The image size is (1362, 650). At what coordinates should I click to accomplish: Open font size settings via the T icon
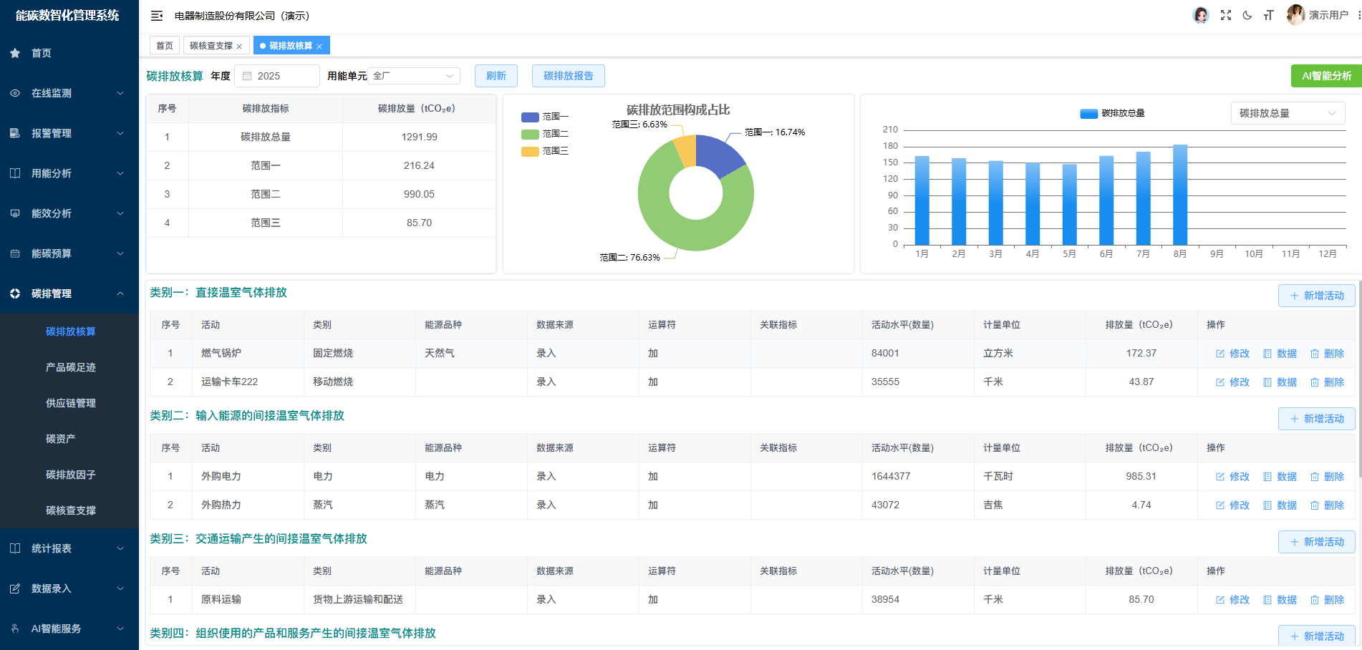(x=1269, y=15)
